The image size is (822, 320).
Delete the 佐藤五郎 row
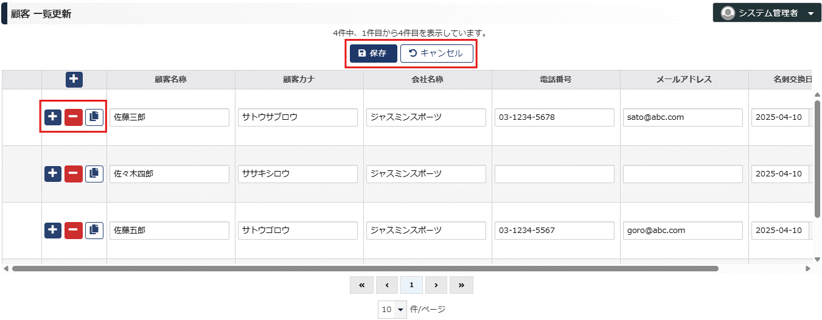coord(73,230)
